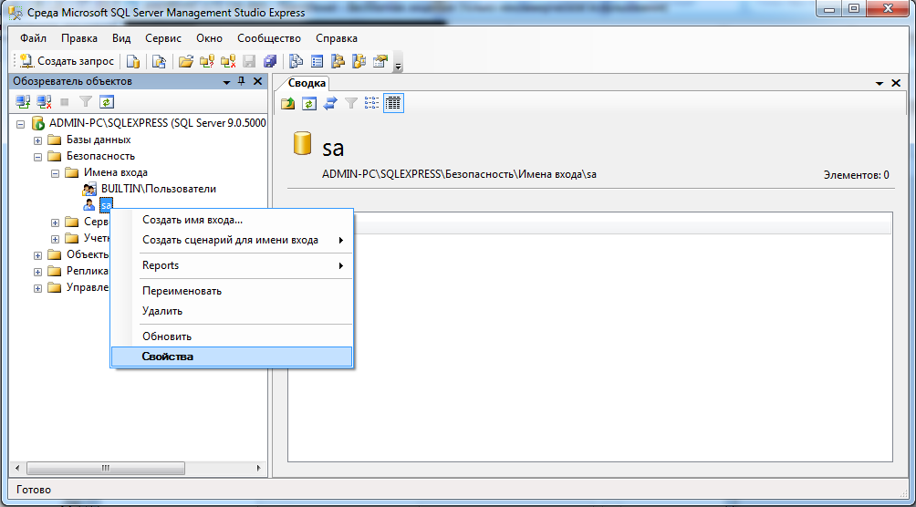The width and height of the screenshot is (916, 507).
Task: Open the Вид menu
Action: pos(121,38)
